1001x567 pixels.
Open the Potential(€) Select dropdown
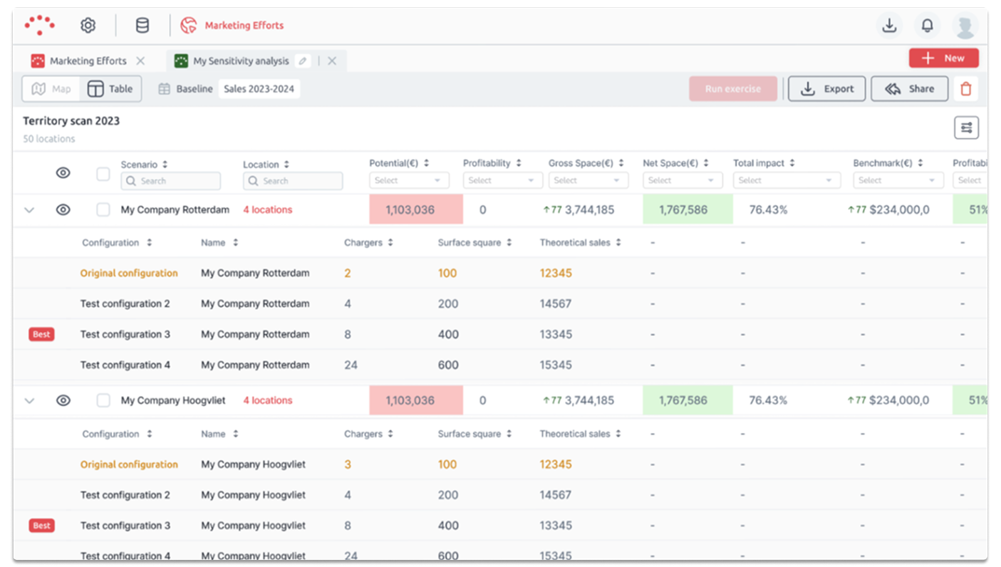tap(409, 181)
